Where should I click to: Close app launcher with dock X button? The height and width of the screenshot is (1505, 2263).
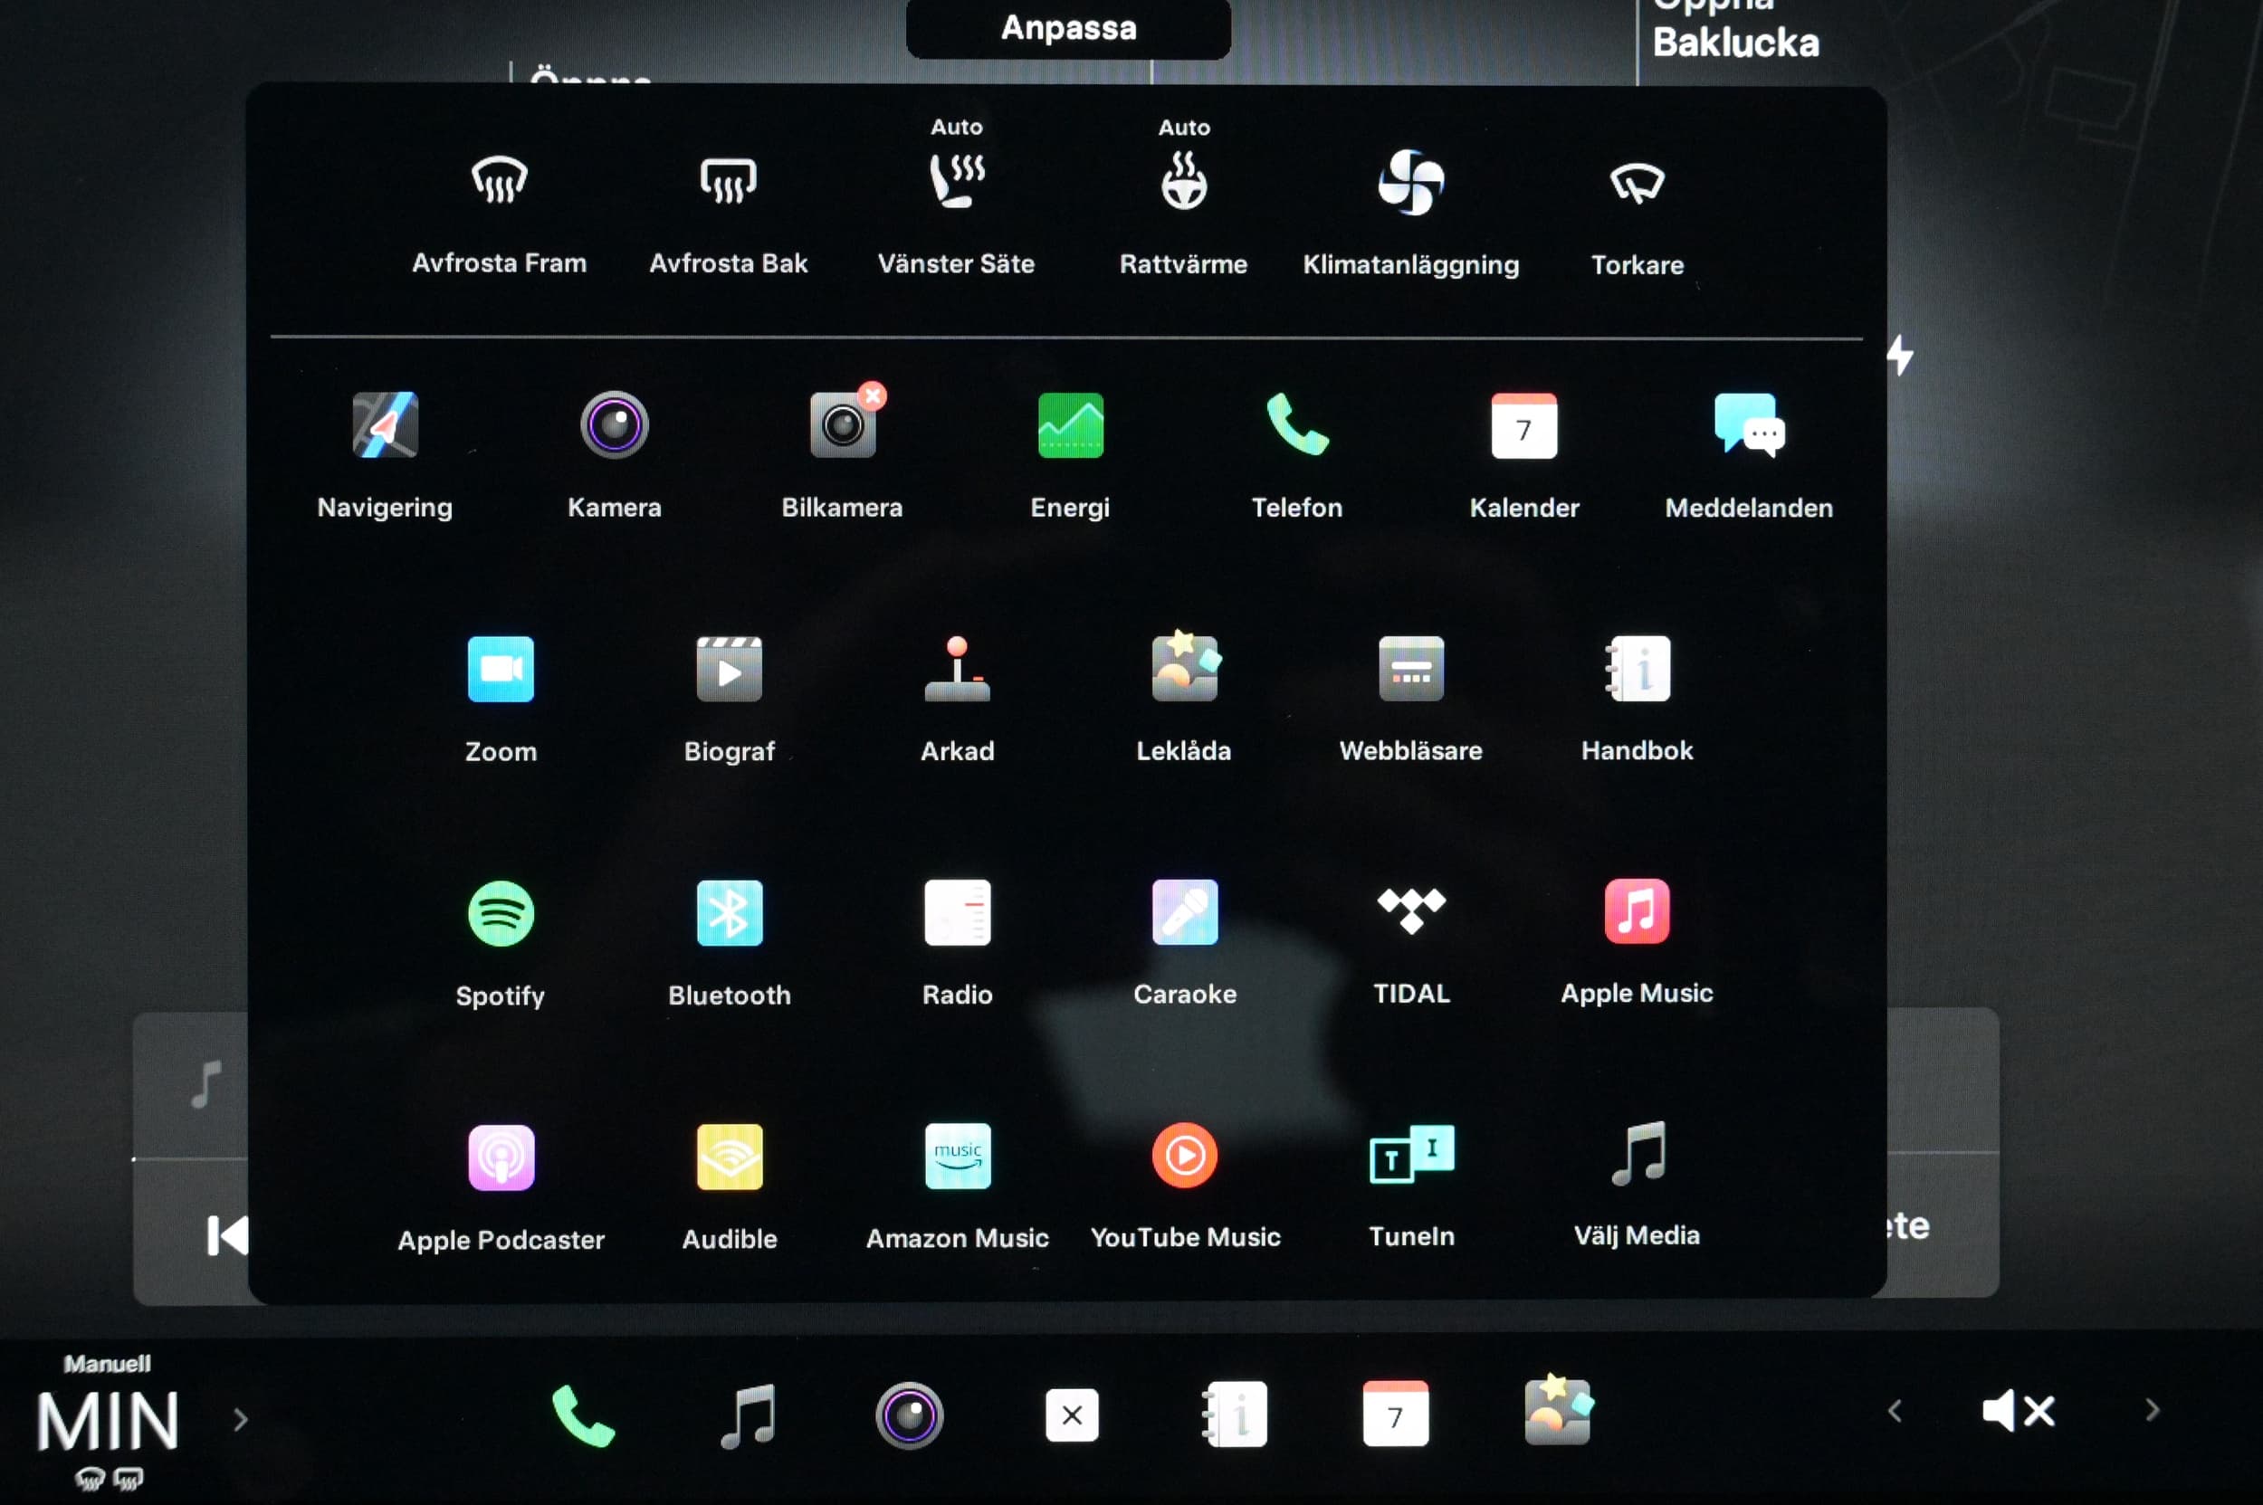[x=1072, y=1415]
